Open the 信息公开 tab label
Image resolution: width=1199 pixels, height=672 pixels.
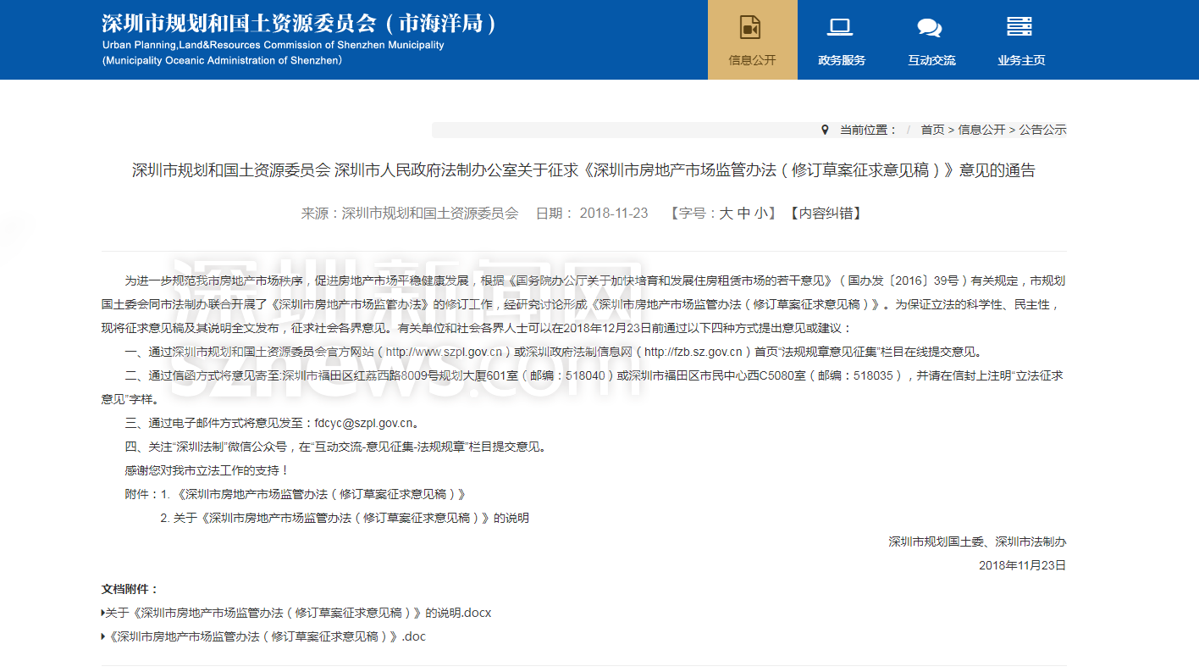pos(752,60)
